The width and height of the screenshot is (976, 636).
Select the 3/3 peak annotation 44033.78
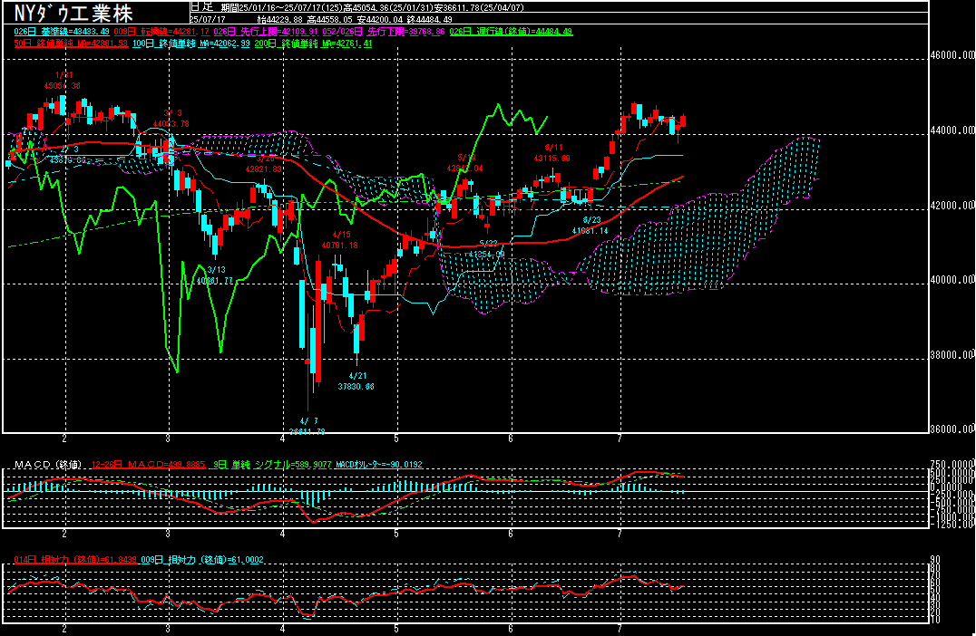click(171, 124)
